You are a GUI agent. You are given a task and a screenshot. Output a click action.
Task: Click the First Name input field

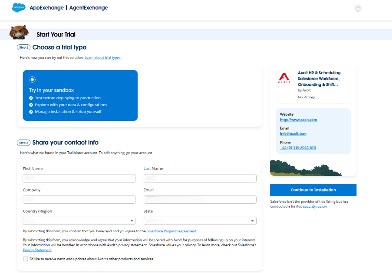[79, 178]
